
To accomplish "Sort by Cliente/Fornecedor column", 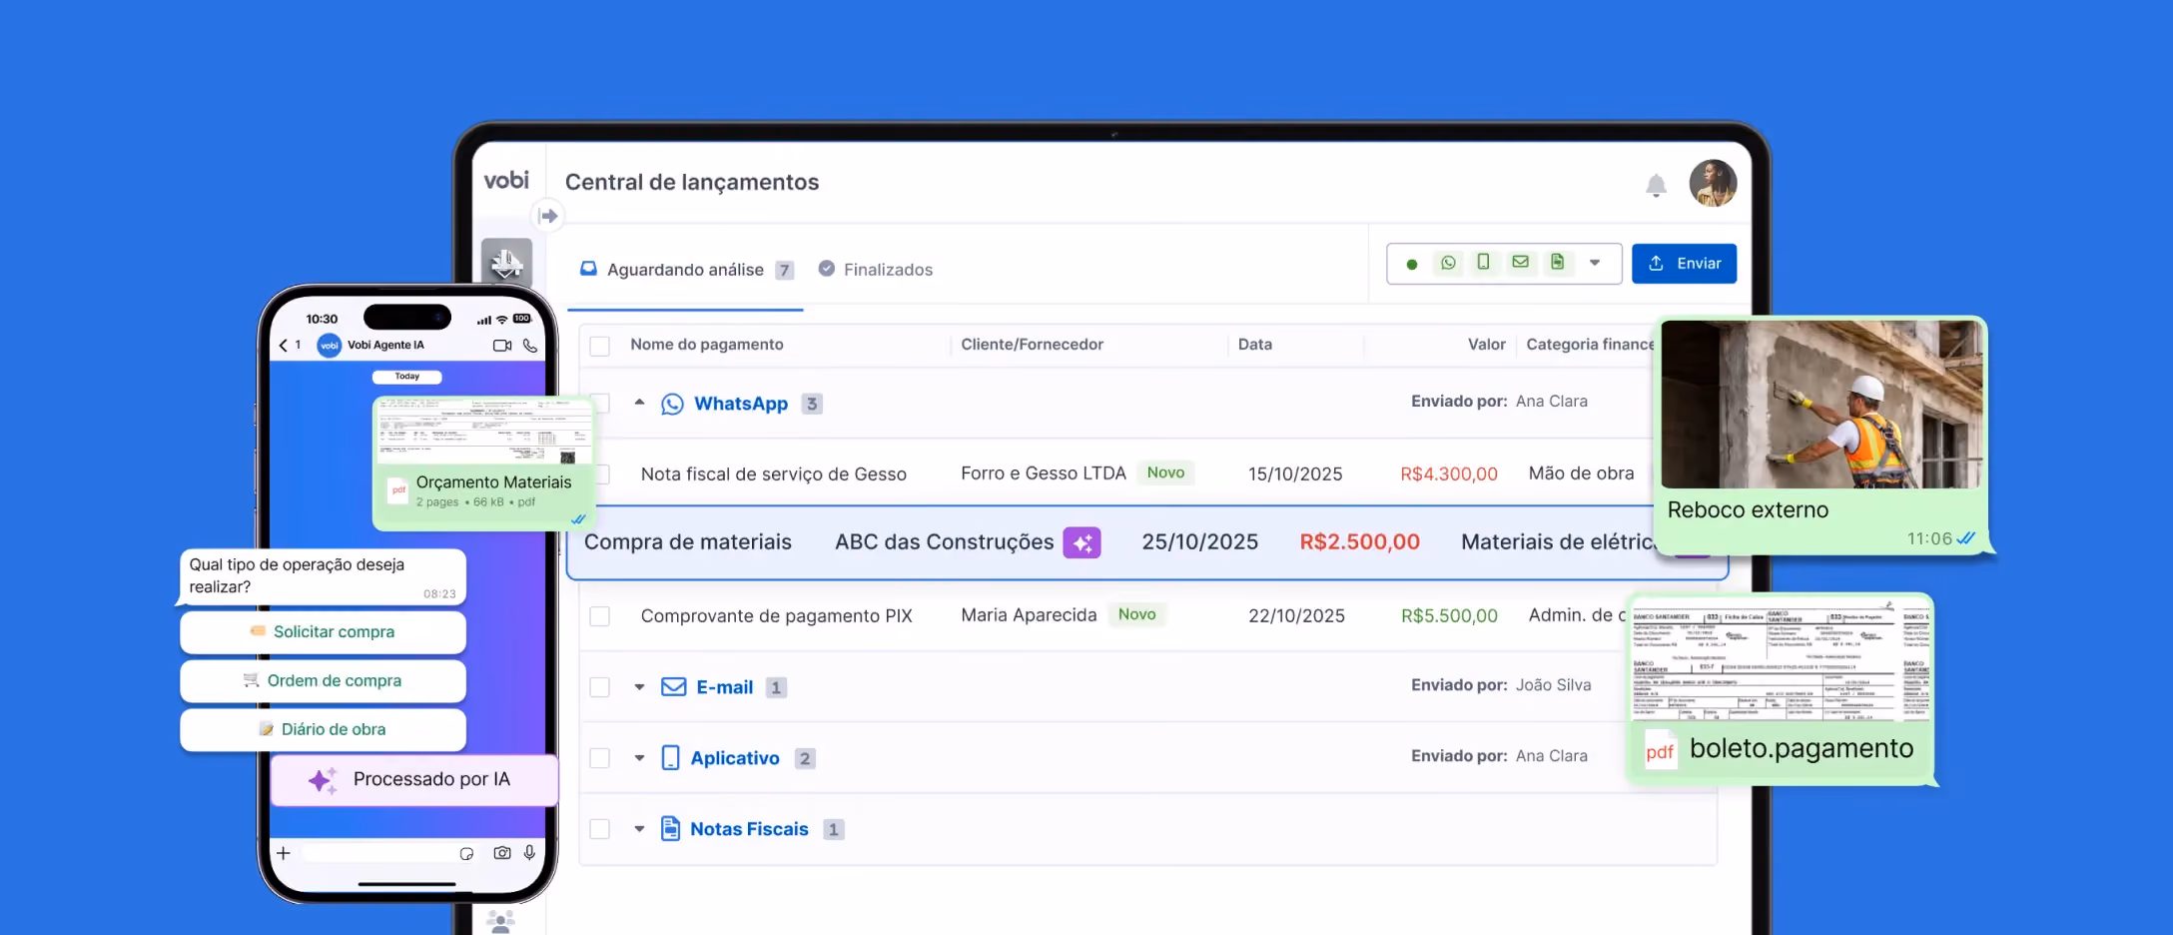I will (1033, 345).
